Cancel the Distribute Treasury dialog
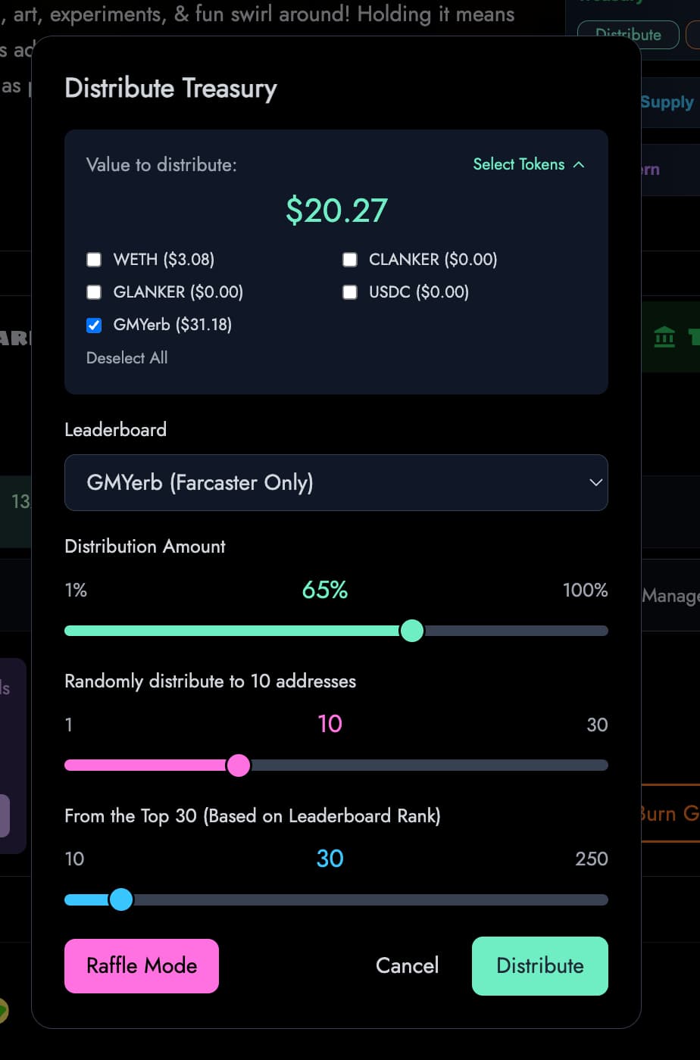Screen dimensions: 700x1060 tap(407, 965)
